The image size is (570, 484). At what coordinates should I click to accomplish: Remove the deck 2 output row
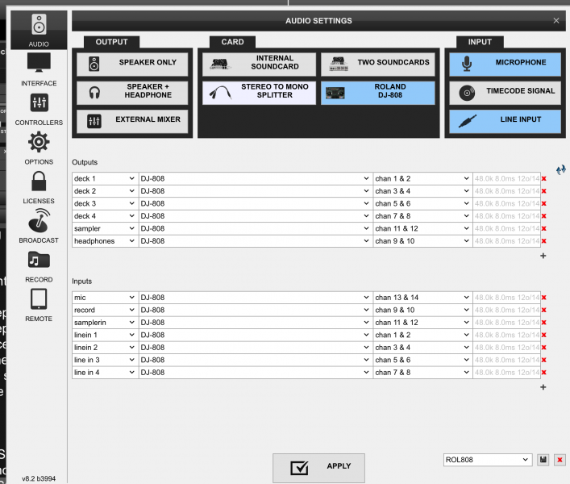pos(544,191)
